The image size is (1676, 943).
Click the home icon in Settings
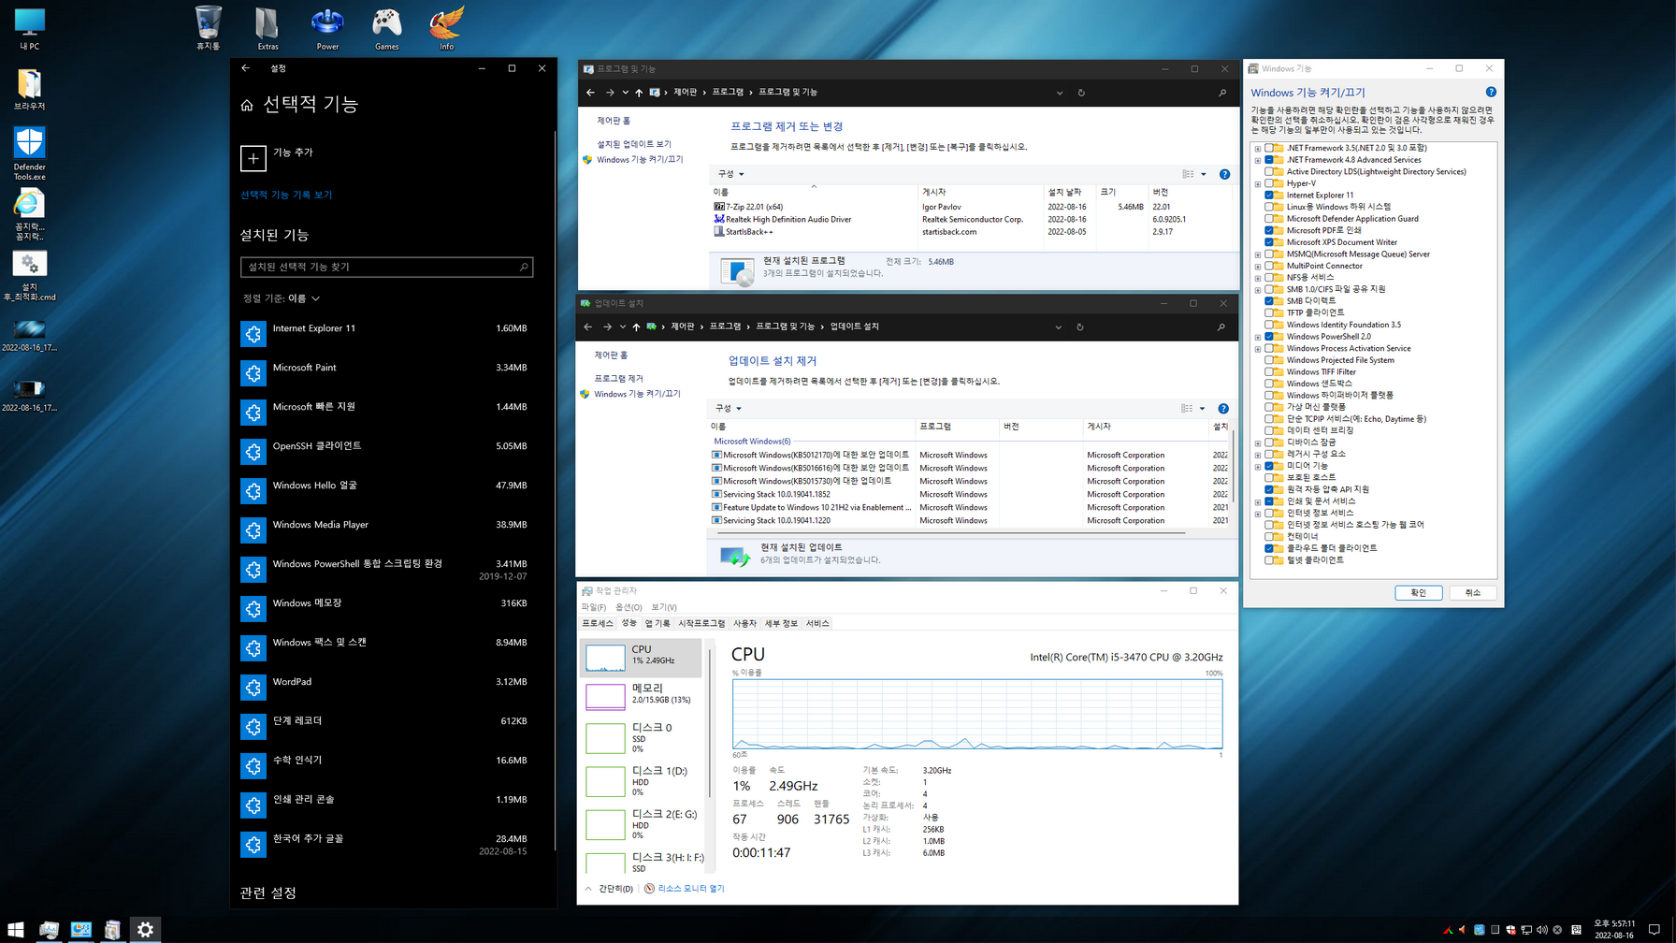click(247, 105)
